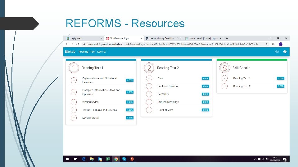The width and height of the screenshot is (298, 167).
Task: Click the 'Reading - Text - Level 2' breadcrumb
Action: point(92,52)
